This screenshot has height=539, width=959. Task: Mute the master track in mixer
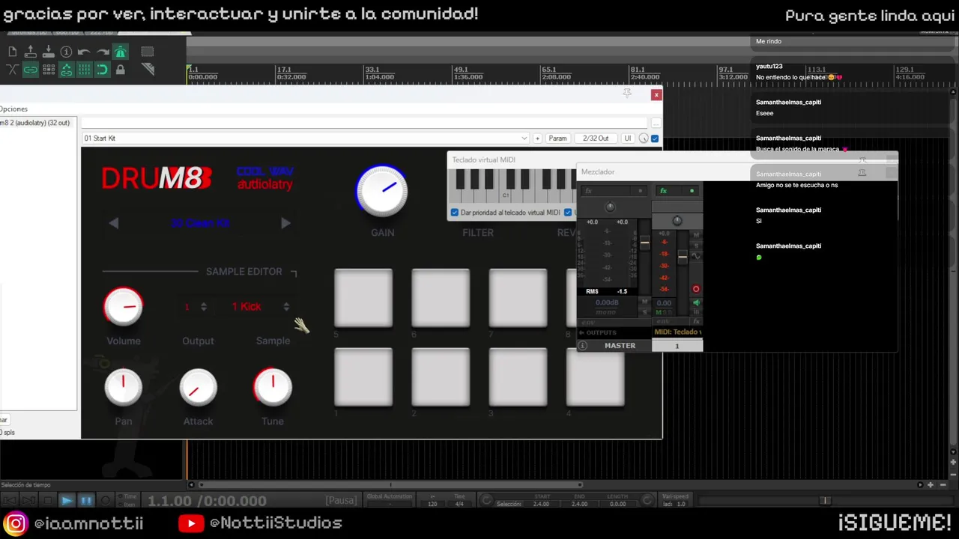click(x=644, y=302)
